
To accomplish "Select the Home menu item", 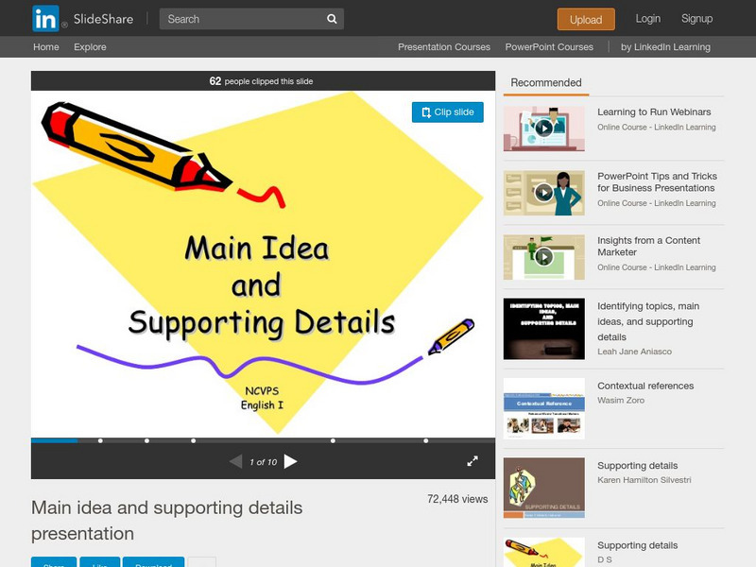I will pos(46,46).
